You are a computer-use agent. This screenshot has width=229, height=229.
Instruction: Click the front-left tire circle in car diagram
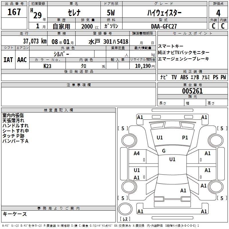129,140
